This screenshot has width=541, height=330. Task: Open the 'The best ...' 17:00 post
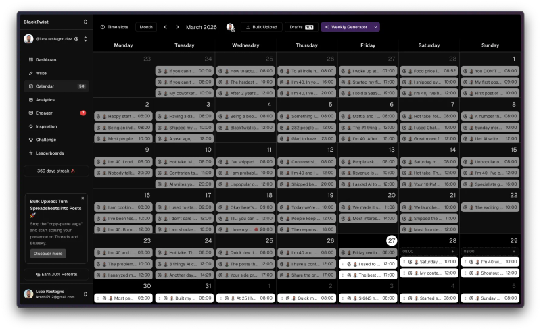[x=368, y=275]
